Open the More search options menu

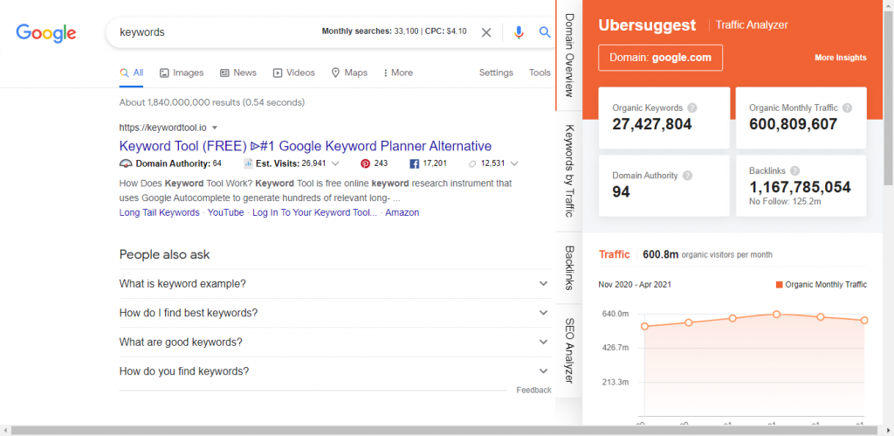coord(398,73)
